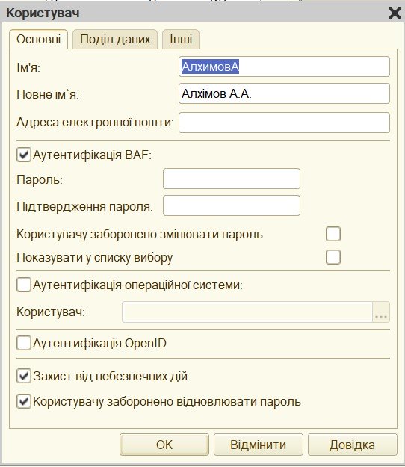
Task: Click the Підтвердження пароля field
Action: tap(232, 205)
